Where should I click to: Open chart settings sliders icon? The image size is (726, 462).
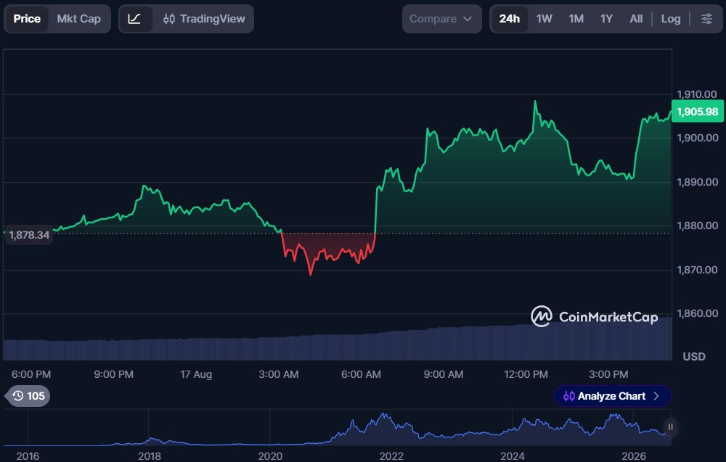pyautogui.click(x=706, y=19)
